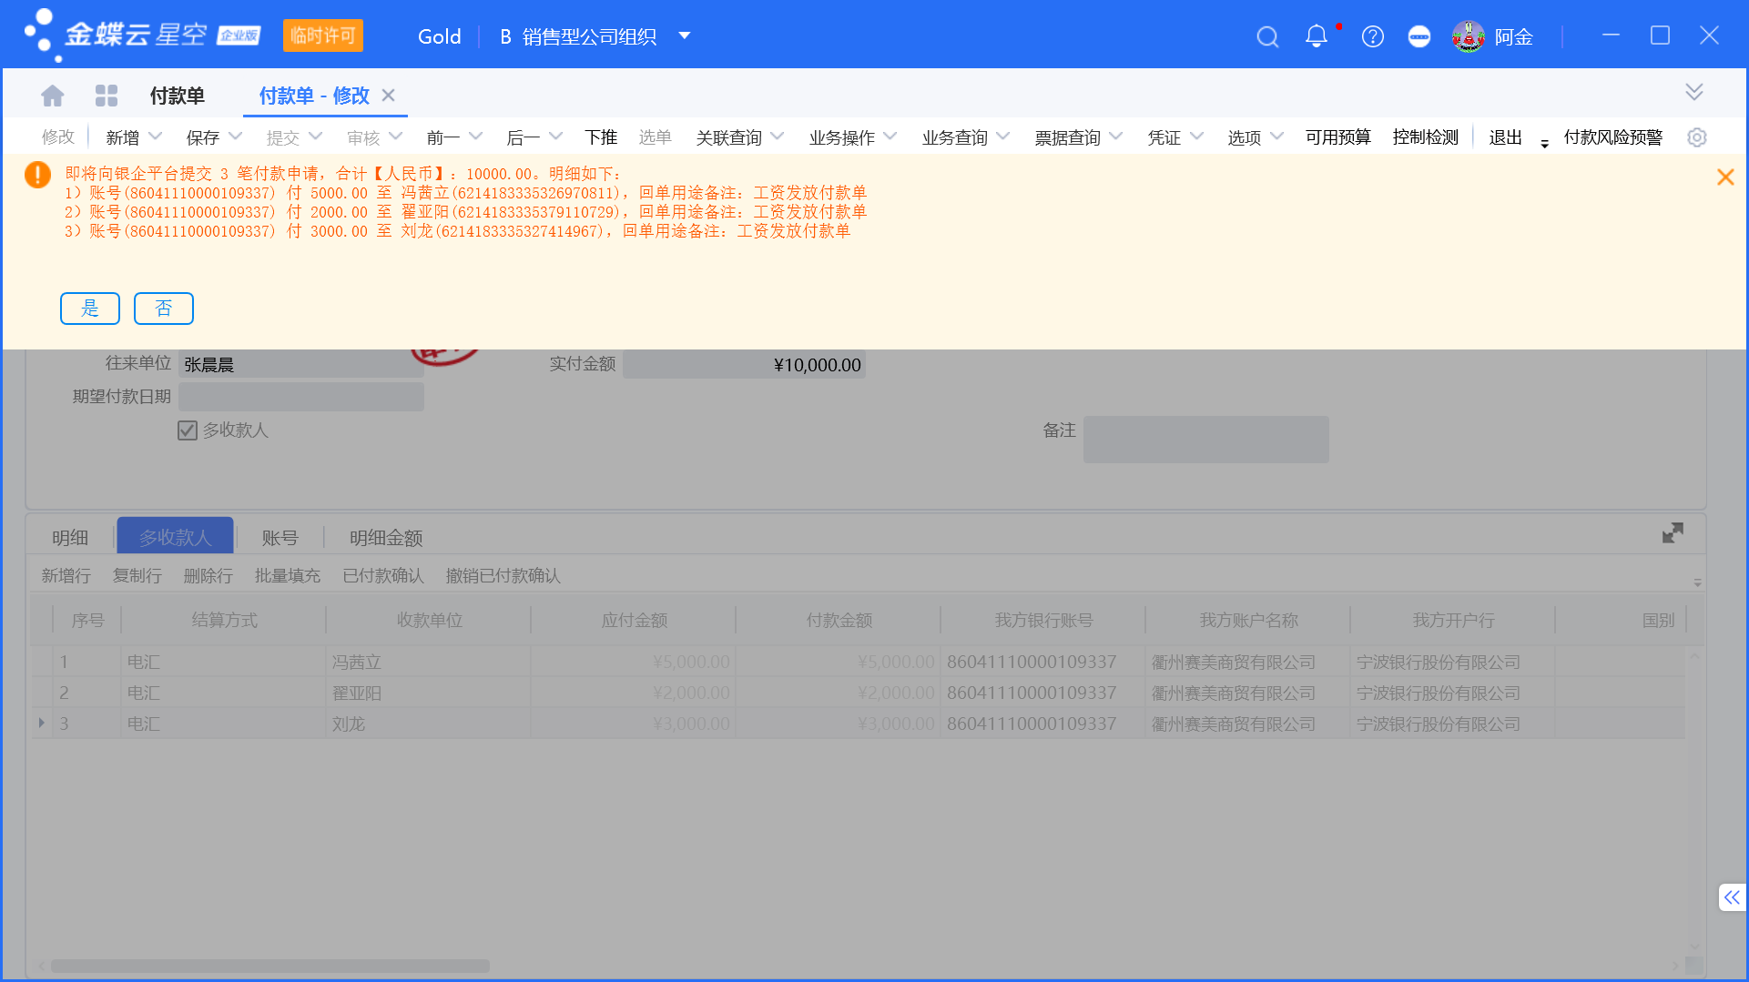Viewport: 1749px width, 982px height.
Task: Open notifications bell icon
Action: pyautogui.click(x=1316, y=36)
